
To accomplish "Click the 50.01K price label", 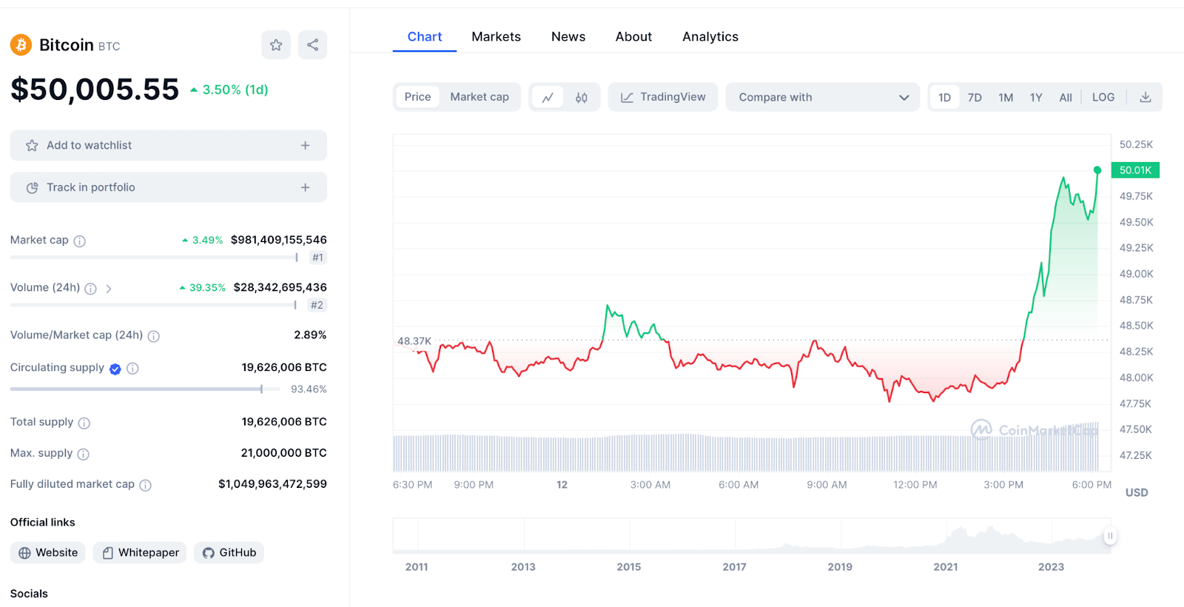I will click(1135, 170).
